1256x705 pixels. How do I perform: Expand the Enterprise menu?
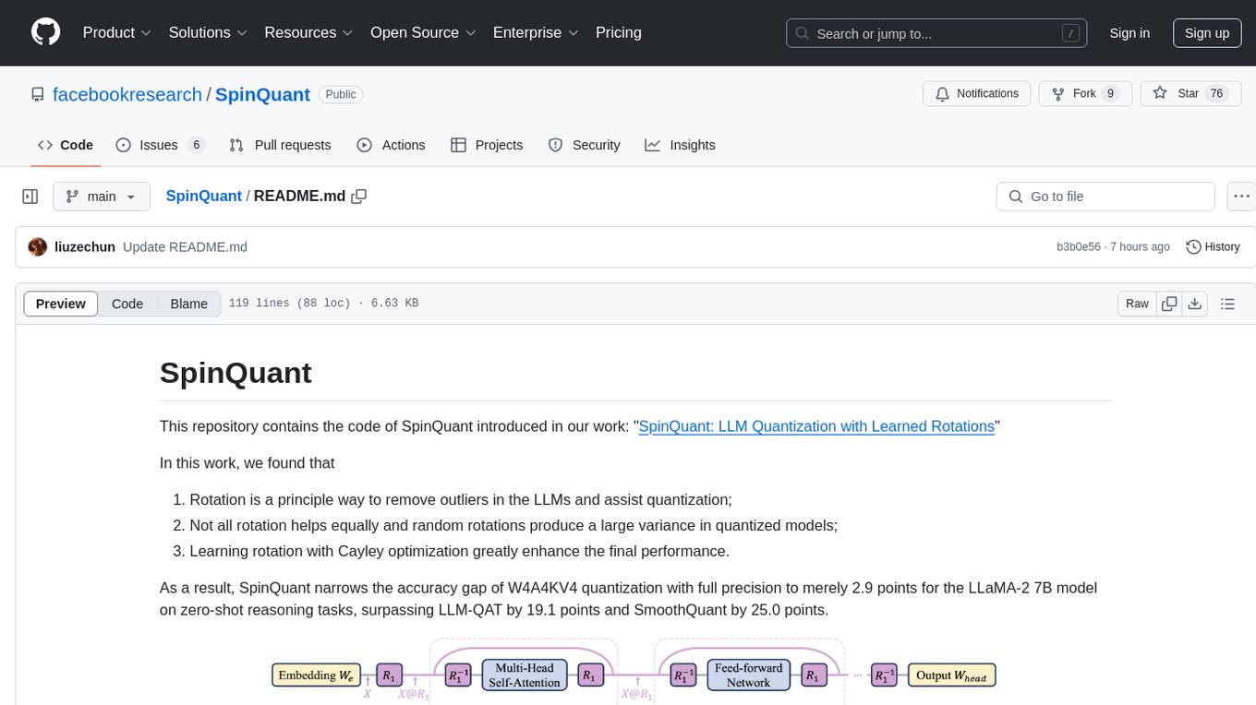pyautogui.click(x=536, y=32)
